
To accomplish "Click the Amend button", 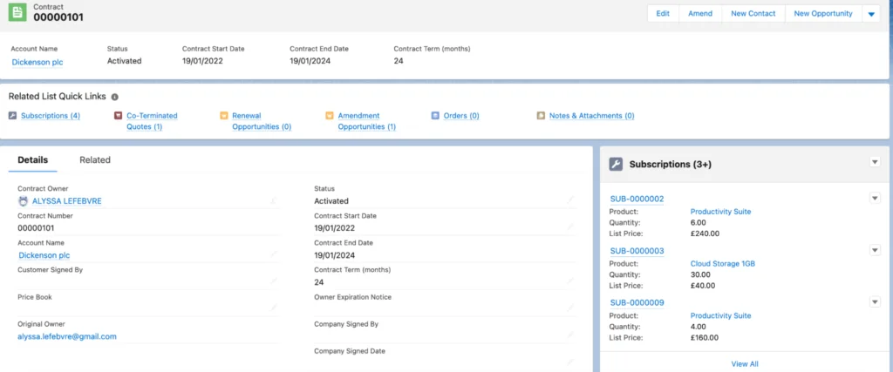I will 700,14.
